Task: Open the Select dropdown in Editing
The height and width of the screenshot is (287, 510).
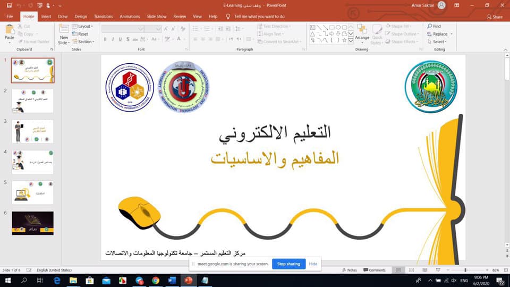Action: (439, 41)
